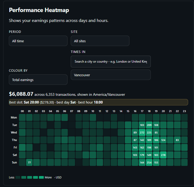Click the darkest legend swatch next to Less

coord(18,177)
